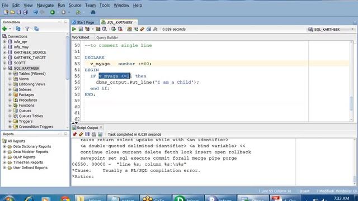Click the Script Output vertical scrollbar

point(354,179)
